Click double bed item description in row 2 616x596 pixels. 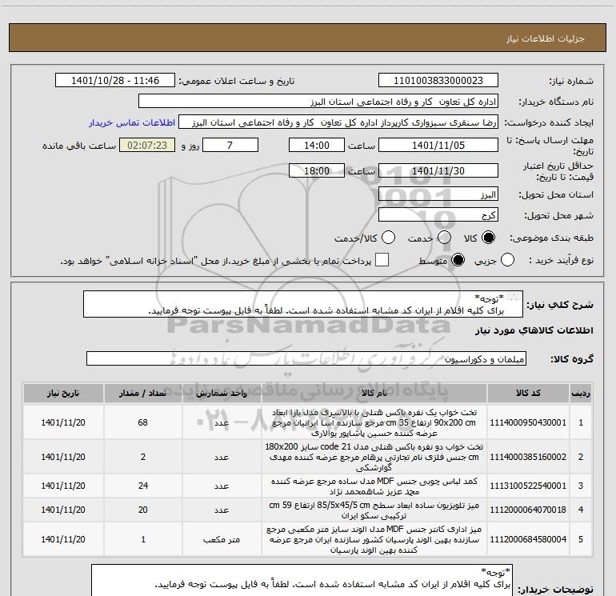(374, 457)
